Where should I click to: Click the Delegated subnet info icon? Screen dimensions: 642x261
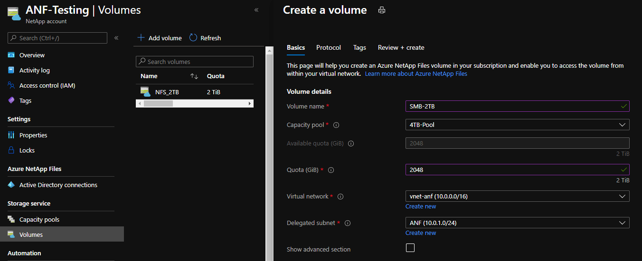pos(348,223)
